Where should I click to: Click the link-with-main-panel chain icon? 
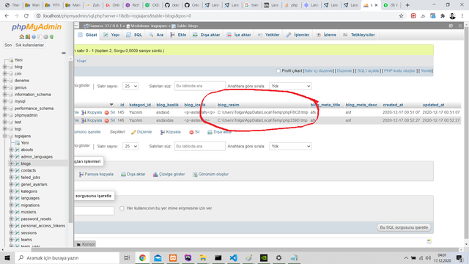pyautogui.click(x=64, y=53)
